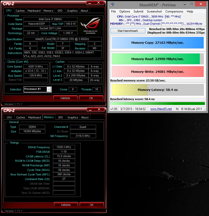Open Graphics tab in top CPU-Z window

tap(72, 11)
